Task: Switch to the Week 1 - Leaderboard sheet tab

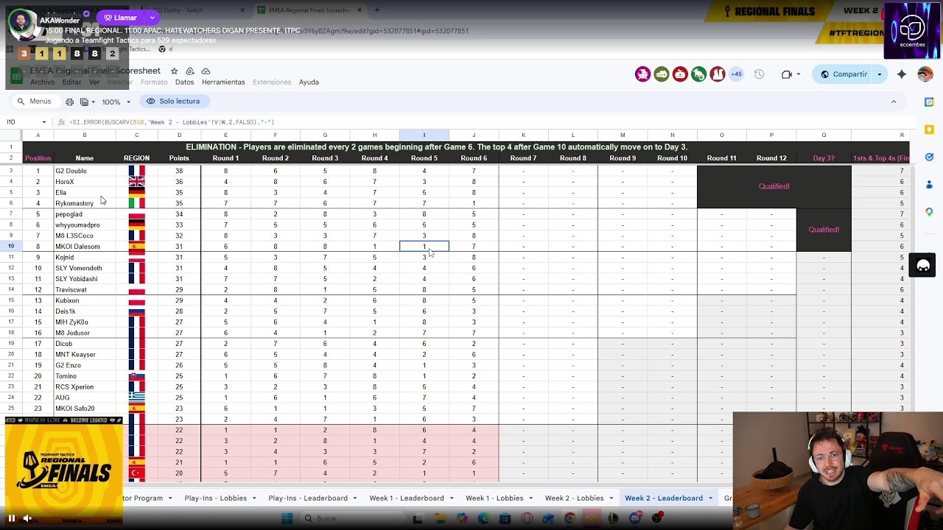Action: (407, 498)
